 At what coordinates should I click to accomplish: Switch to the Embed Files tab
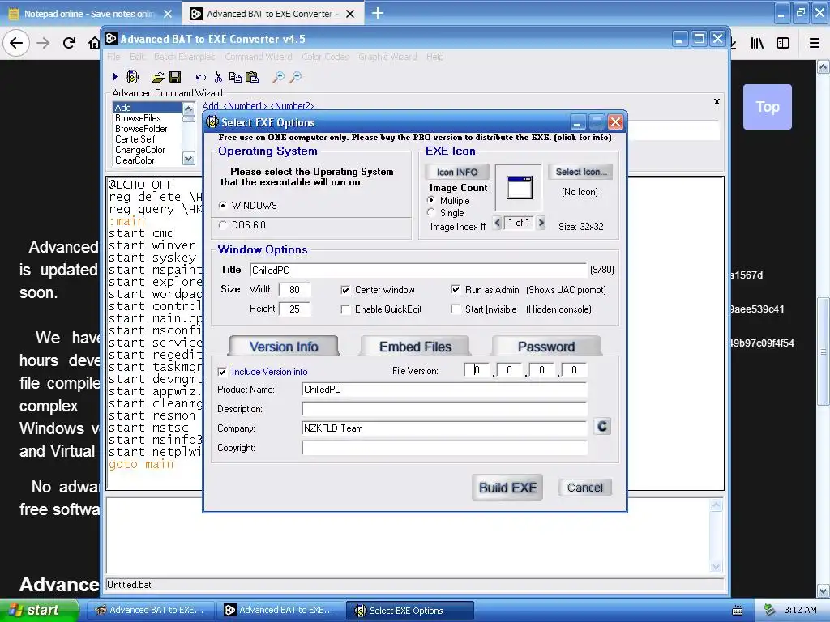coord(415,347)
